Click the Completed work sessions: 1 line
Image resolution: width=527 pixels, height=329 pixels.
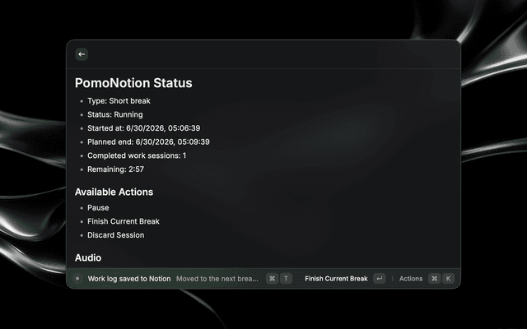pyautogui.click(x=137, y=155)
